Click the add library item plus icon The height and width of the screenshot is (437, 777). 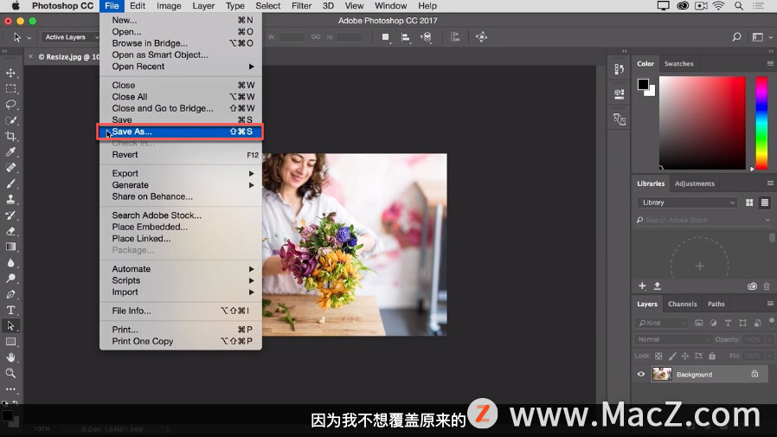pyautogui.click(x=642, y=286)
